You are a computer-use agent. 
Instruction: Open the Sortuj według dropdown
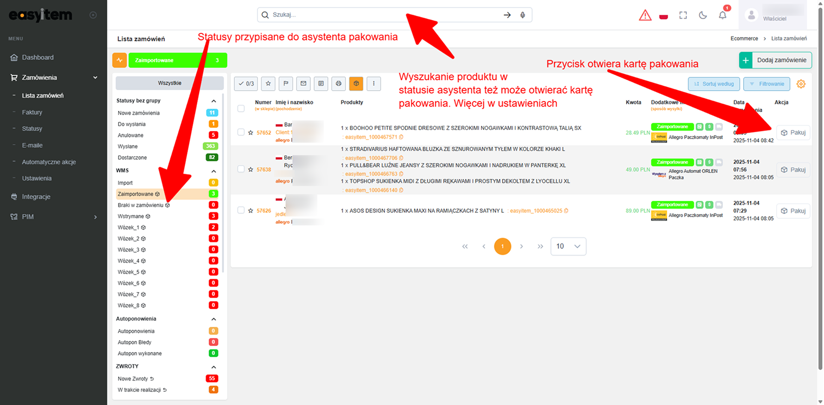714,84
